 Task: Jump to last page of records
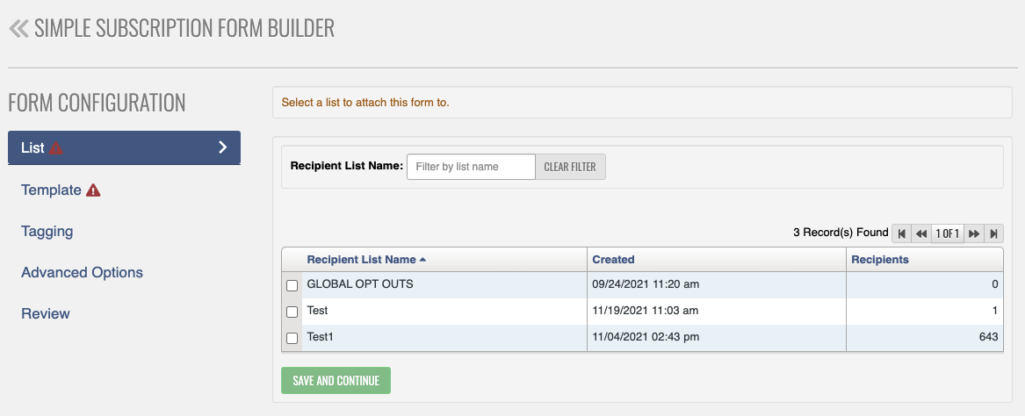tap(993, 233)
